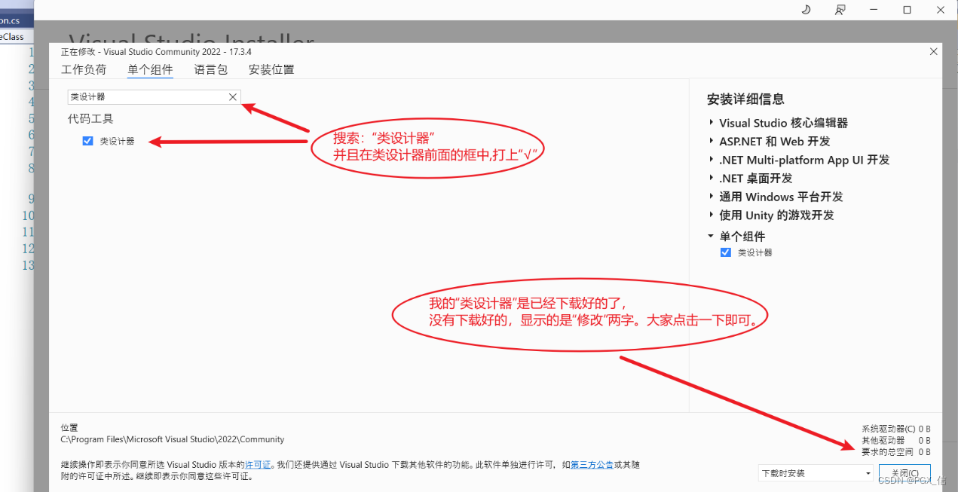Open the 第三方公告 link

click(x=592, y=465)
